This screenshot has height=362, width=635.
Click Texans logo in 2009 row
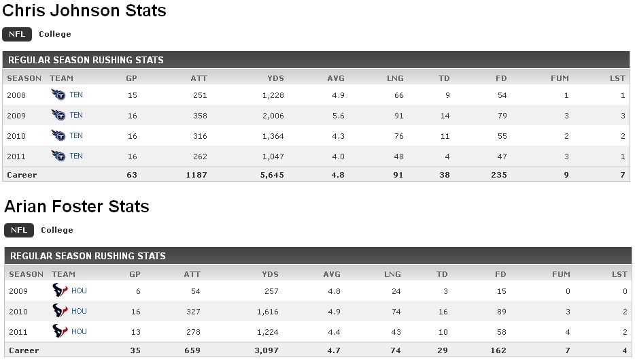coord(61,291)
